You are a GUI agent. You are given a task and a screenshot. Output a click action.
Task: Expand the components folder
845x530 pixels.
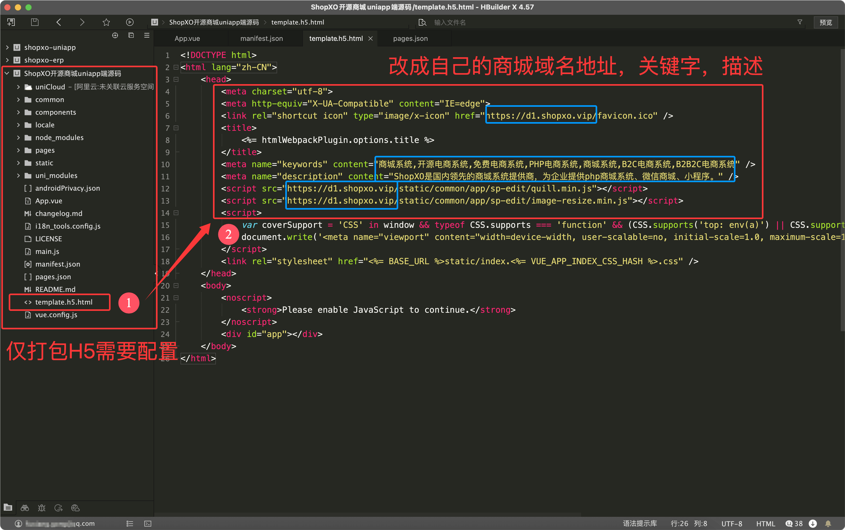pos(18,112)
